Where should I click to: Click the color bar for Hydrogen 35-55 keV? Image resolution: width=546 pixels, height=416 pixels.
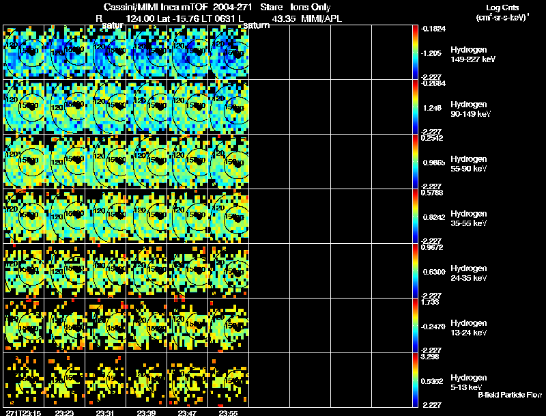tap(415, 217)
